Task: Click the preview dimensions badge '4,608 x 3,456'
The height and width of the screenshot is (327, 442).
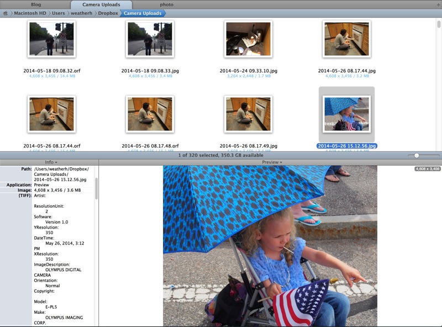Action: 427,169
